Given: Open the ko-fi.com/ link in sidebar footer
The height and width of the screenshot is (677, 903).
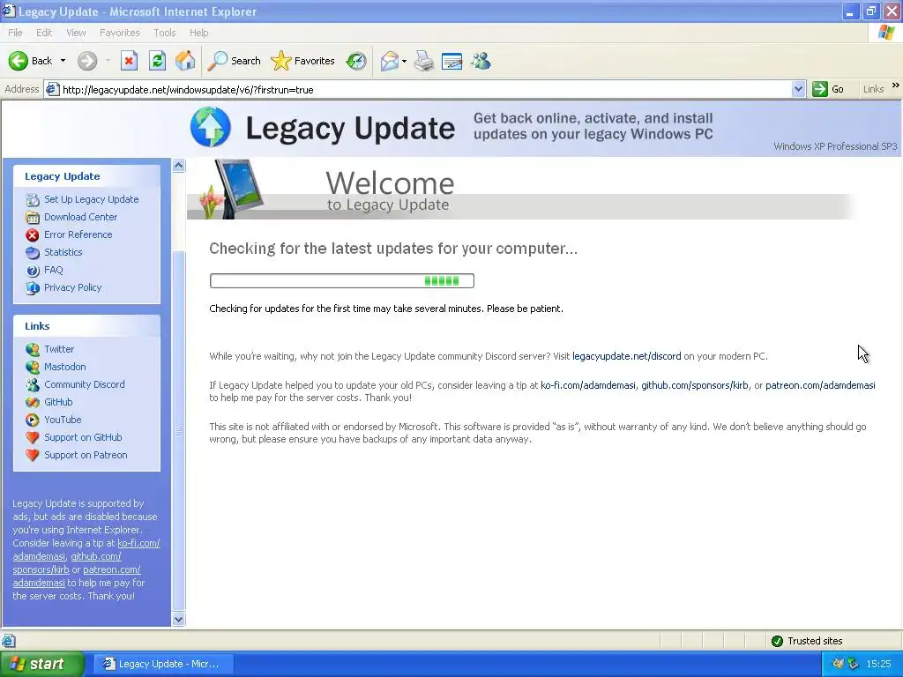Looking at the screenshot, I should [x=138, y=543].
